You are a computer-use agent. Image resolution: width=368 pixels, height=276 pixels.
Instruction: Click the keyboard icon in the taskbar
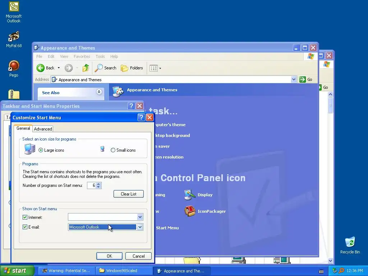tap(321, 271)
